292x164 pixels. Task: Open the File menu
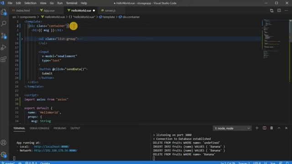point(10,3)
